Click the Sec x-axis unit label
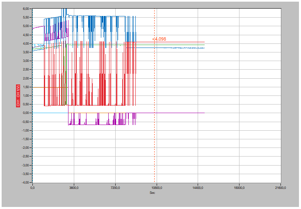The width and height of the screenshot is (301, 209). (x=152, y=193)
